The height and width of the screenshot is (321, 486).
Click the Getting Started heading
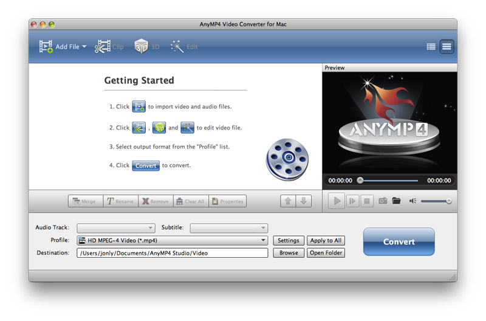(139, 80)
